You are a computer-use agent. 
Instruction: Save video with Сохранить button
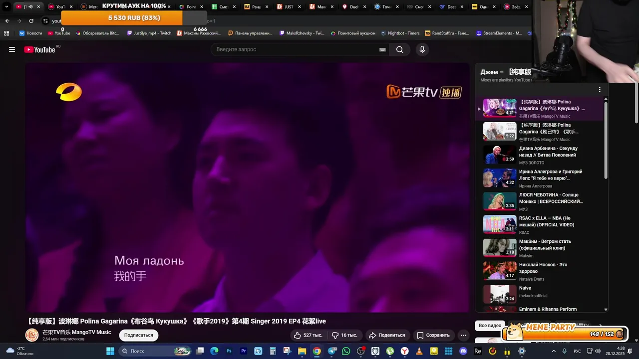pyautogui.click(x=433, y=335)
